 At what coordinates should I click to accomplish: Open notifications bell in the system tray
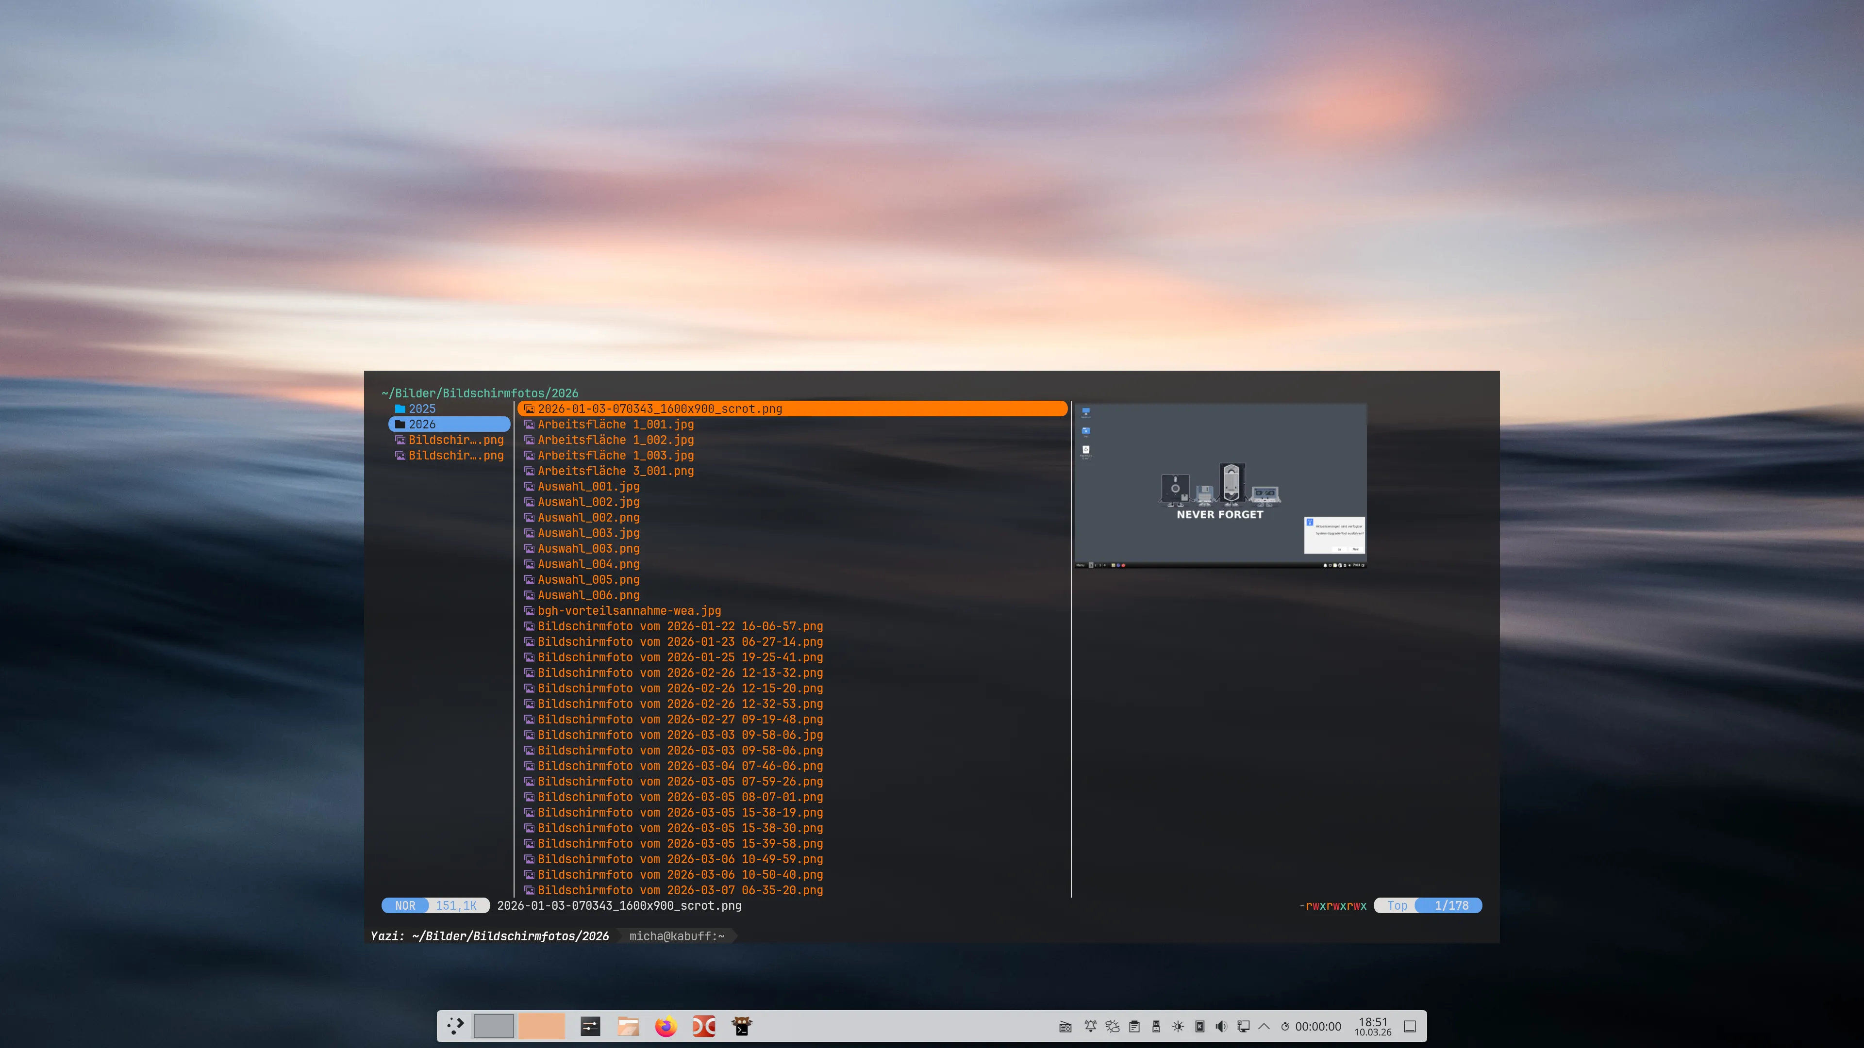1090,1026
